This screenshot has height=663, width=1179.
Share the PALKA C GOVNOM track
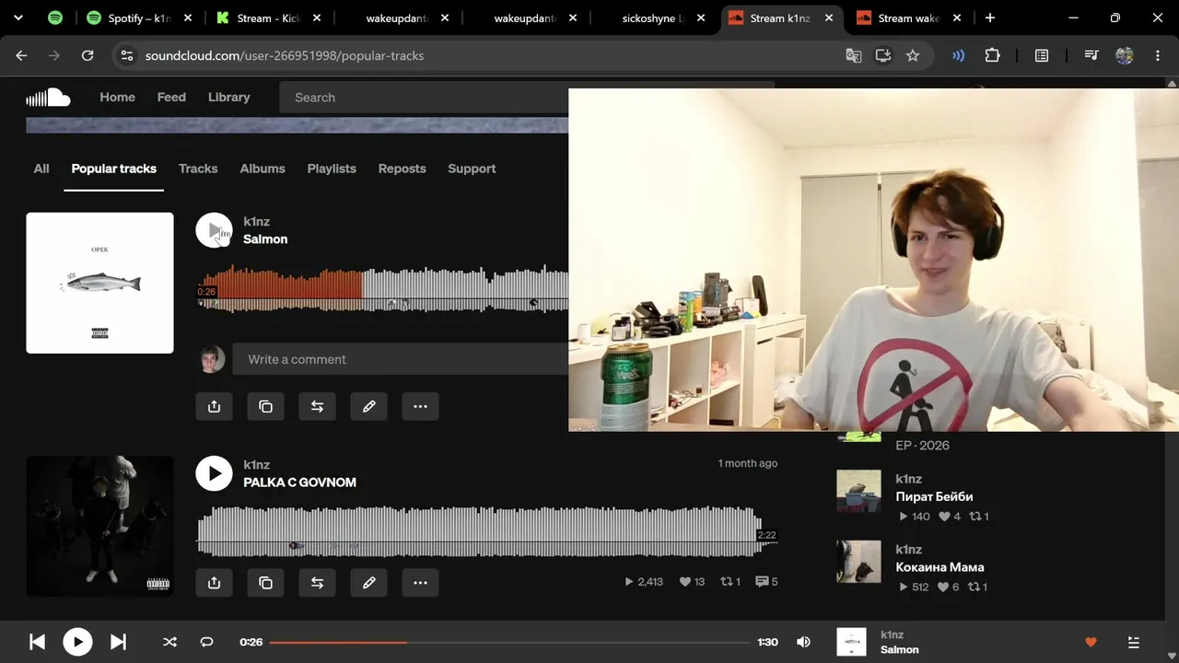point(215,582)
